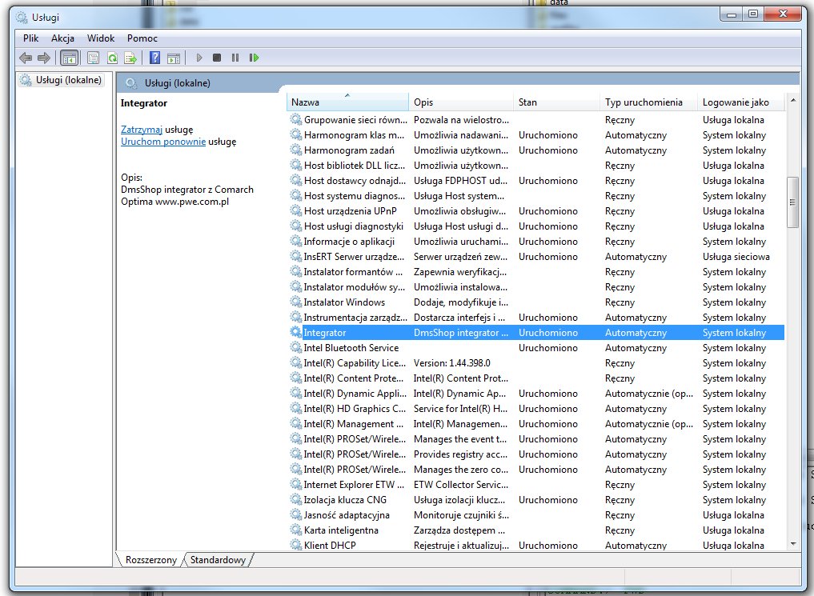Open the Akcja menu
This screenshot has width=814, height=596.
tap(62, 38)
